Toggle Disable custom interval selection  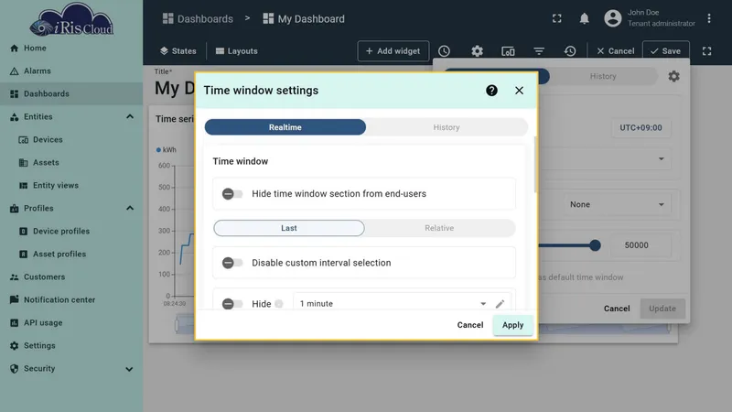[x=232, y=263]
